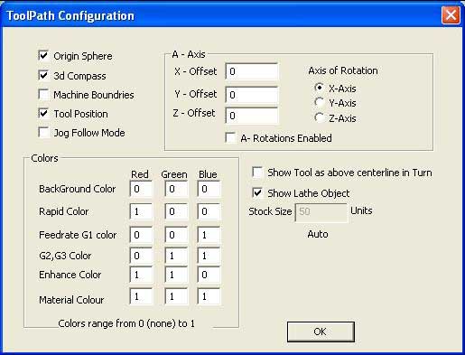
Task: Focus the Z - Offset field
Action: (252, 116)
